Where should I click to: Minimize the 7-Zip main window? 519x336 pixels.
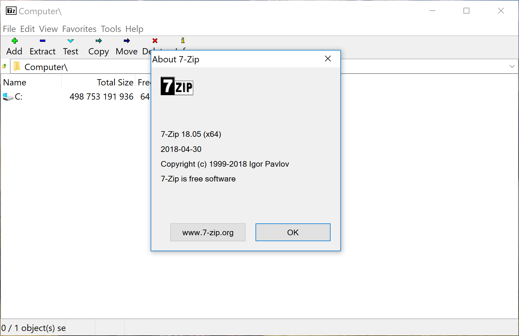[x=432, y=11]
